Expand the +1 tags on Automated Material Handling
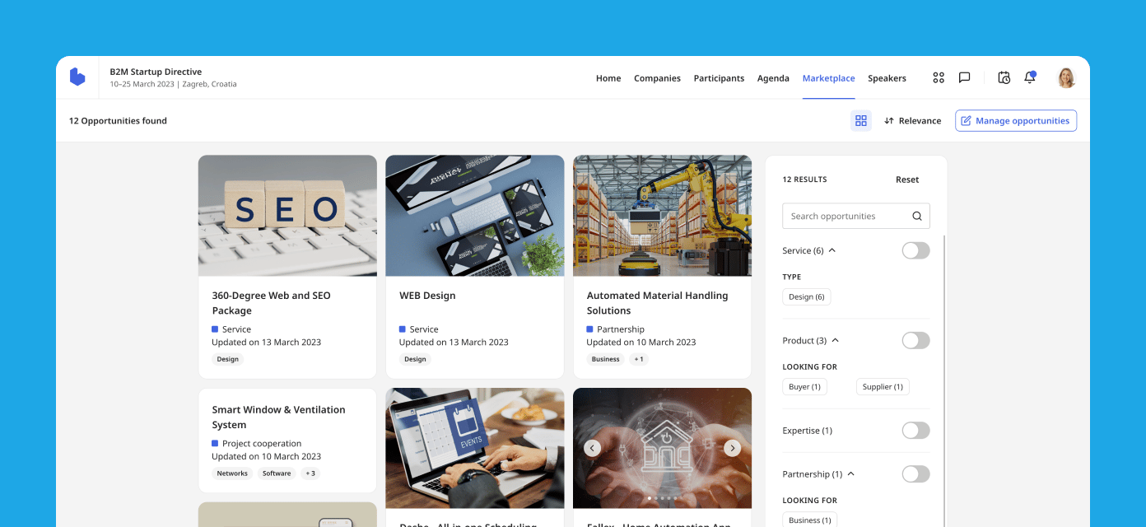This screenshot has width=1146, height=527. click(639, 359)
